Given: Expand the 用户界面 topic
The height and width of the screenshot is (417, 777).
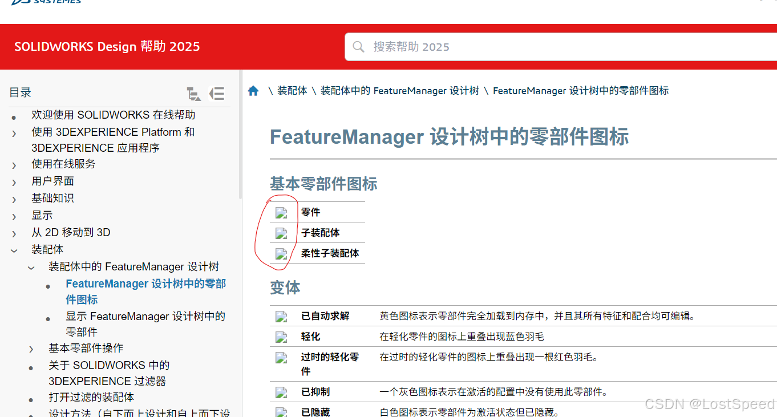Looking at the screenshot, I should coord(14,183).
